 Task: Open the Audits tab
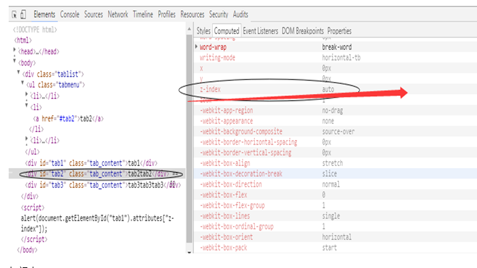click(240, 14)
